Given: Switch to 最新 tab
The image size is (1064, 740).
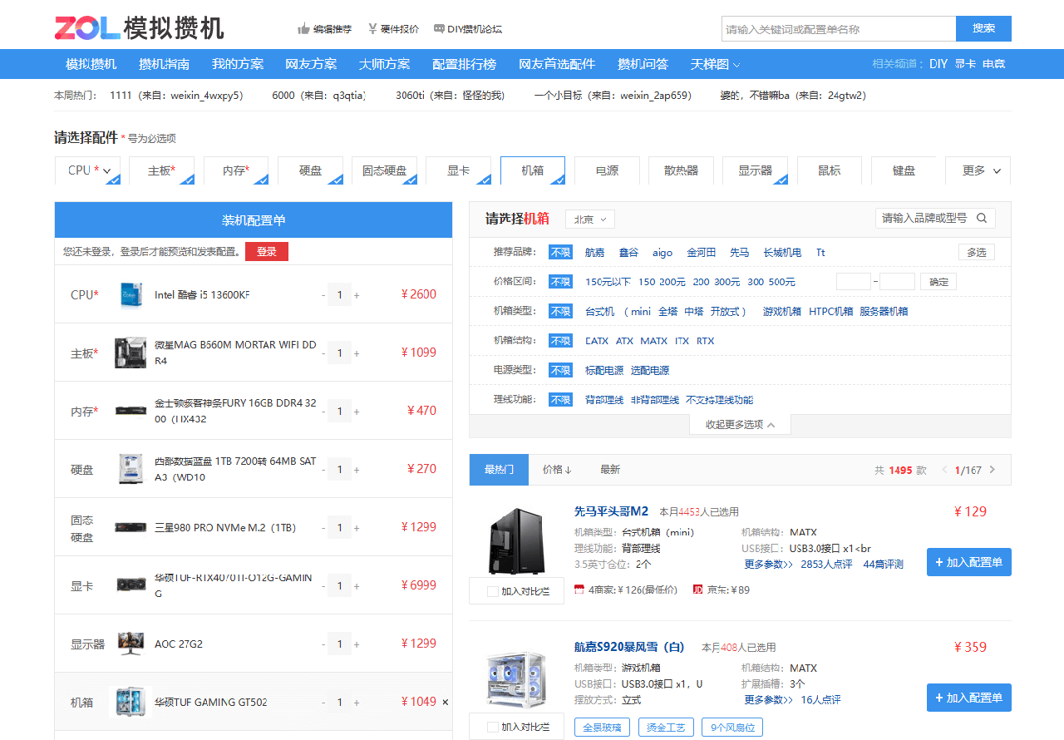Looking at the screenshot, I should 610,470.
